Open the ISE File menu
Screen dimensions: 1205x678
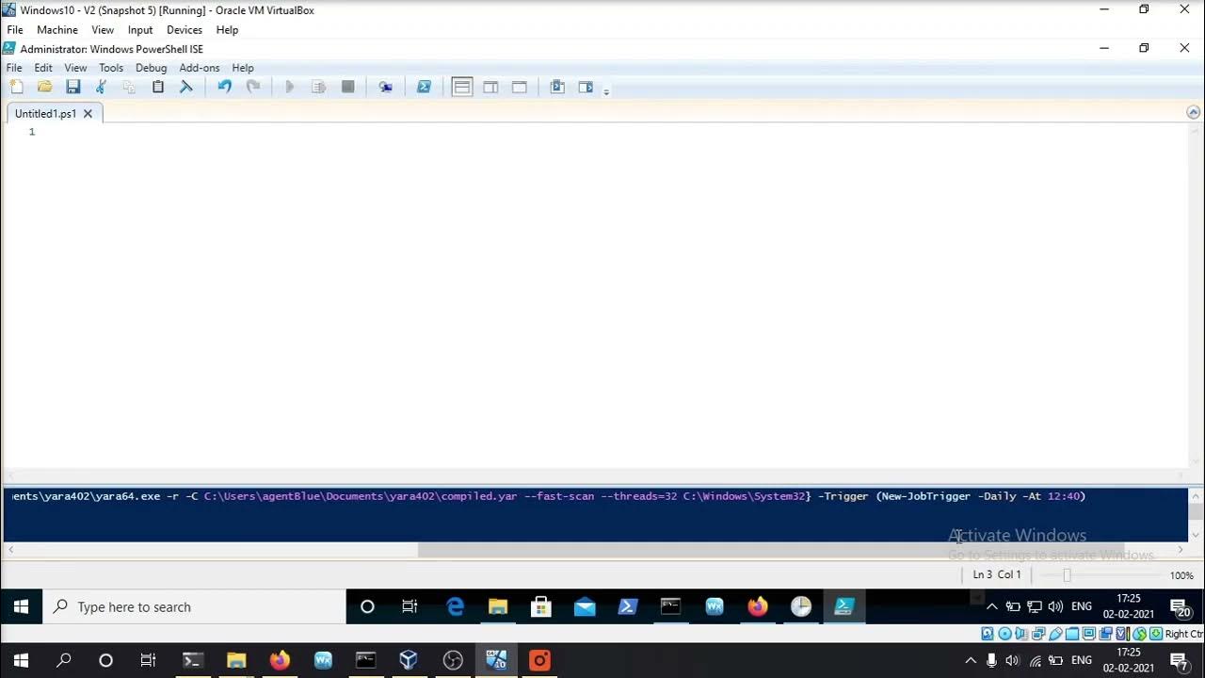point(14,68)
